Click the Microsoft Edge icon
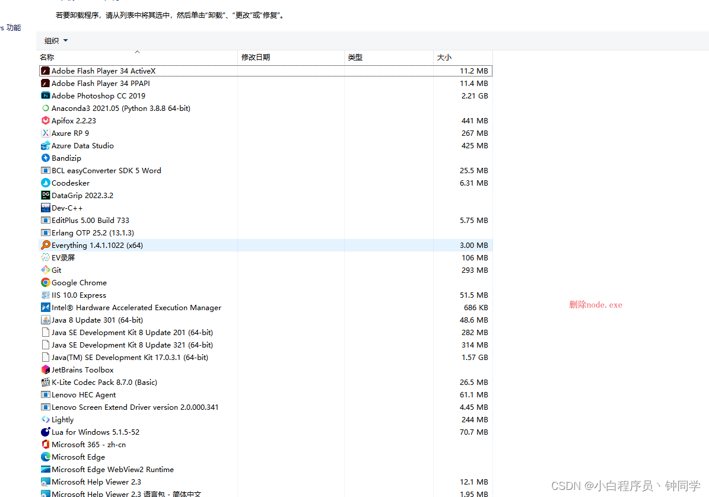709x497 pixels. pyautogui.click(x=45, y=457)
